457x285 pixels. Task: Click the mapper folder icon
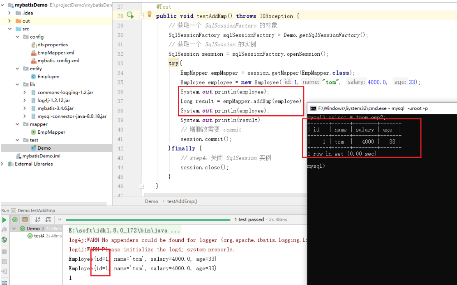(x=25, y=124)
